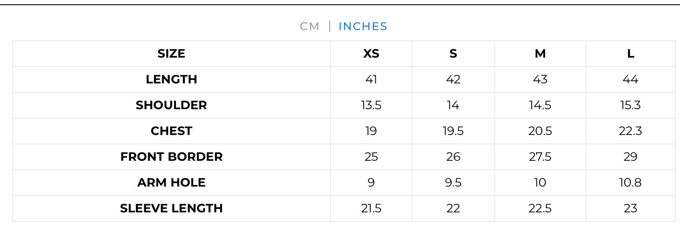The height and width of the screenshot is (236, 680).
Task: Click the SIZE column header
Action: [172, 54]
